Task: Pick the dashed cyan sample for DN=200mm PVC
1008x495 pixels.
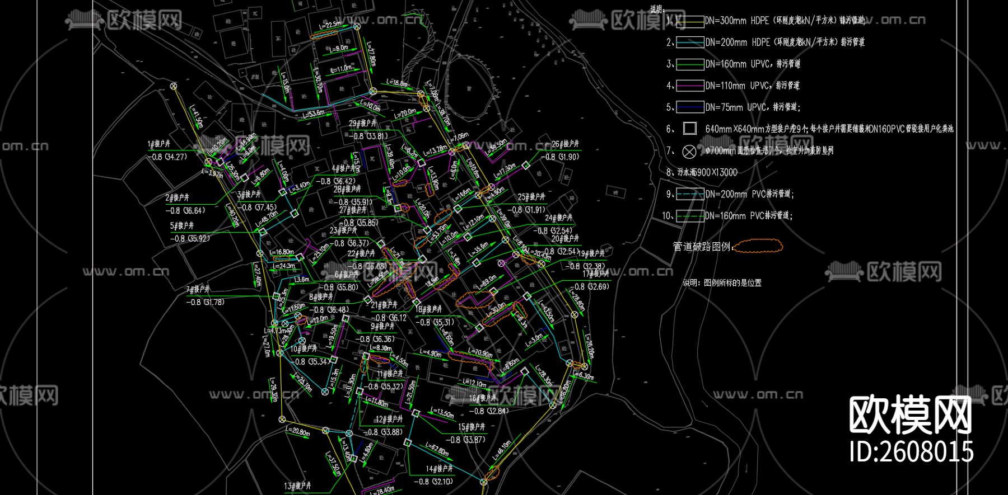Action: coord(690,194)
